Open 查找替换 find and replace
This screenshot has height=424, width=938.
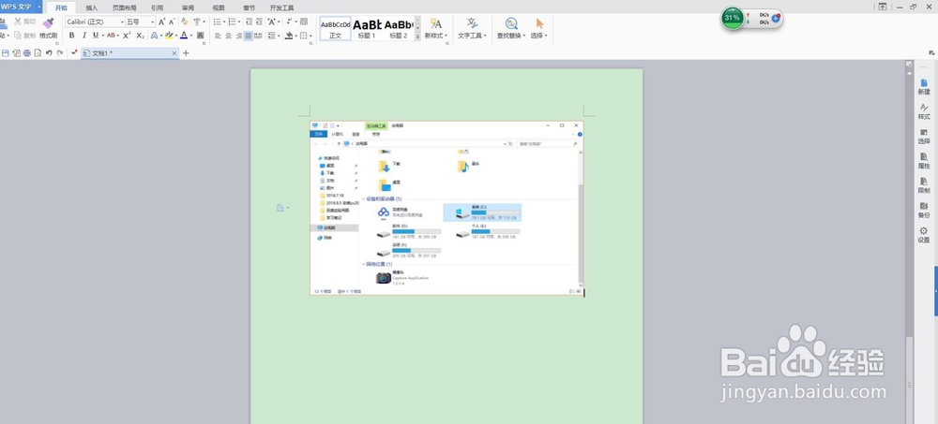[x=511, y=29]
